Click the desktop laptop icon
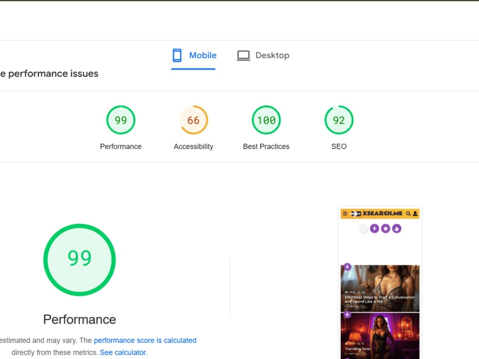This screenshot has width=479, height=359. pyautogui.click(x=243, y=56)
